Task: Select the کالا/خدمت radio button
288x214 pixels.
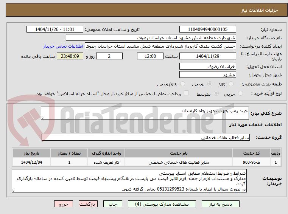Action: tap(182, 84)
